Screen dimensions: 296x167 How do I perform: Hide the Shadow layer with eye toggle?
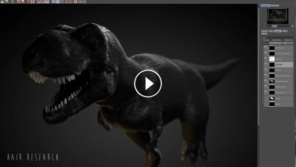[x=265, y=58]
